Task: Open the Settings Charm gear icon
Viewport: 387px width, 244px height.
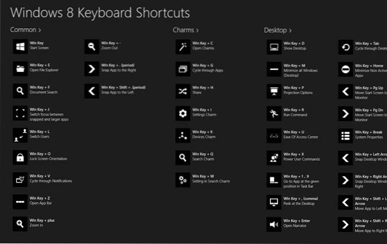Action: pyautogui.click(x=183, y=113)
